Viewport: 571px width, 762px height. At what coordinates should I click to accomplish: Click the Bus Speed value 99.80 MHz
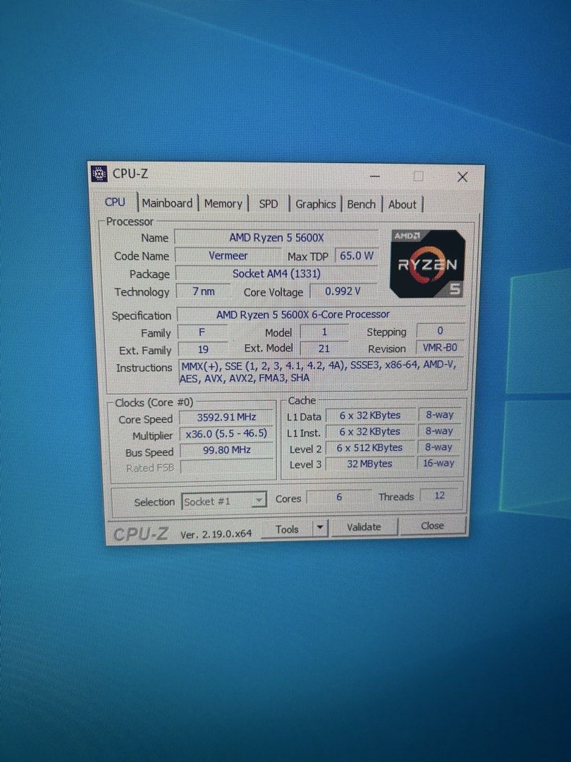pos(227,450)
